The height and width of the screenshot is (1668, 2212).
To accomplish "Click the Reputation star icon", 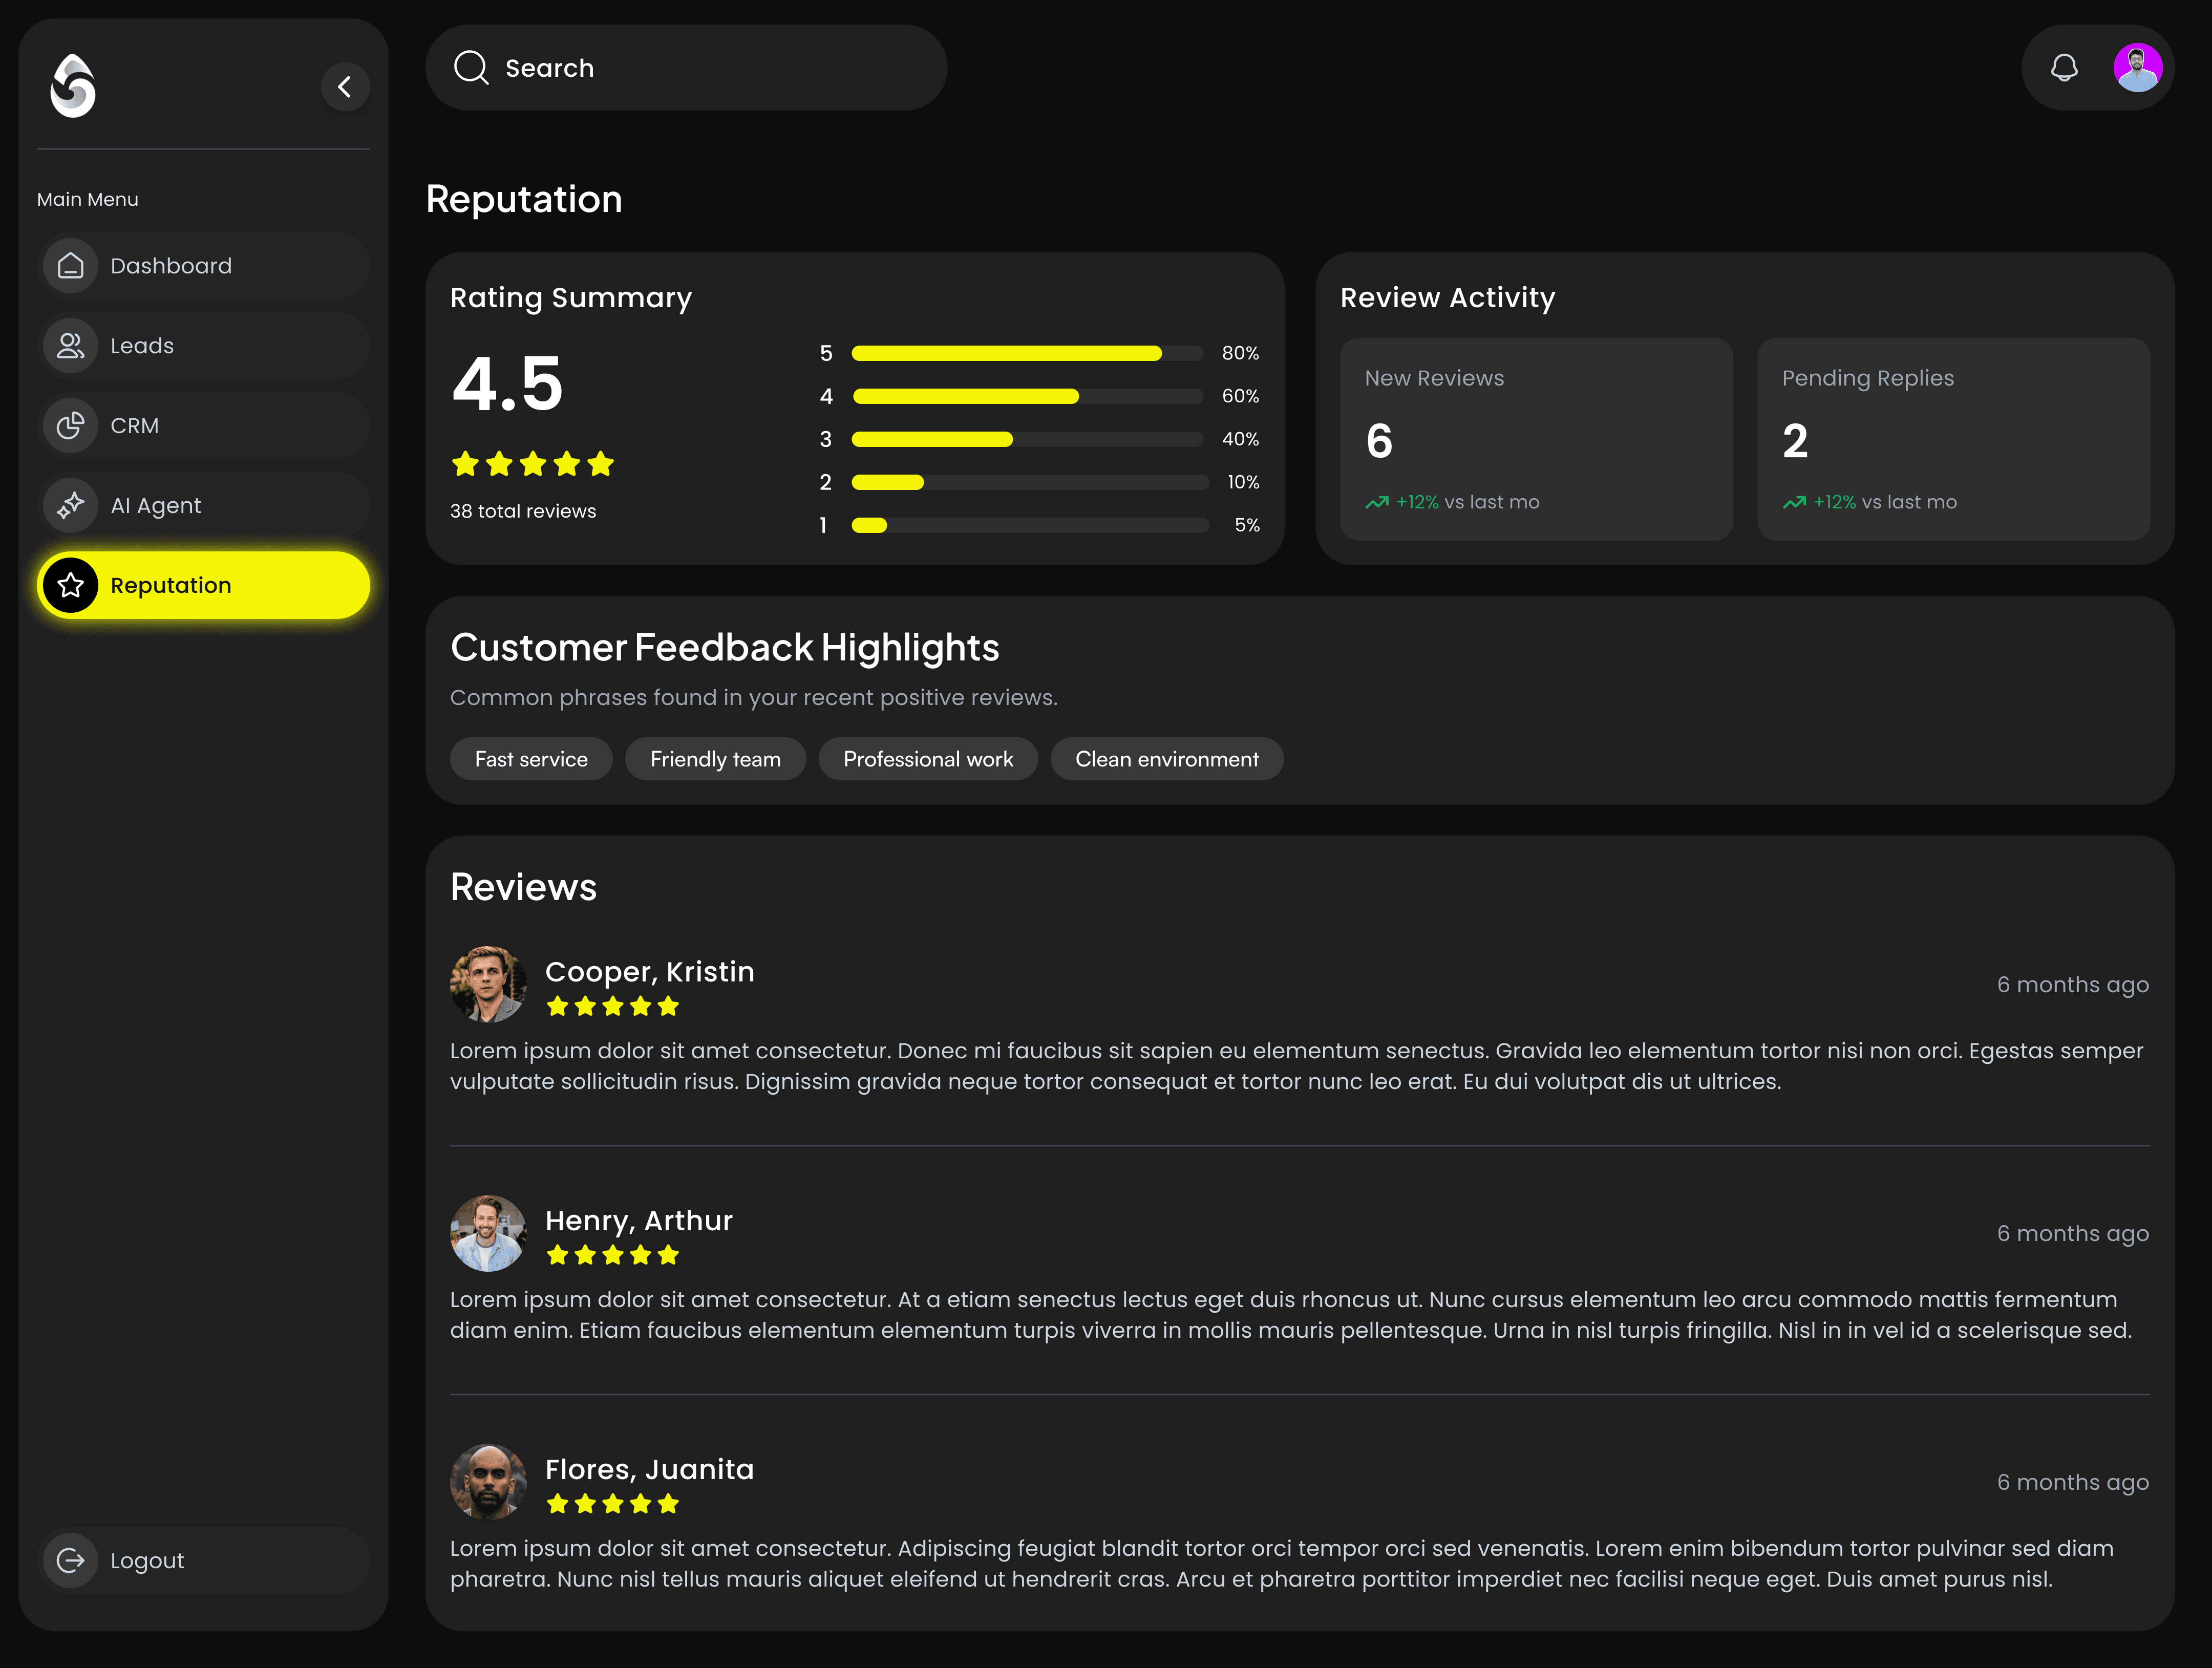I will [x=70, y=585].
